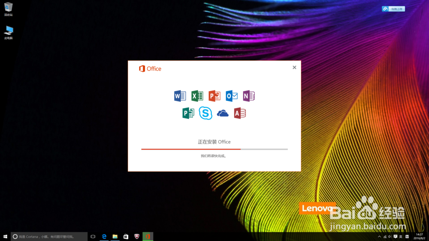Click the OneNote icon in Office installer
Screen dimensions: 429x241
click(x=249, y=96)
